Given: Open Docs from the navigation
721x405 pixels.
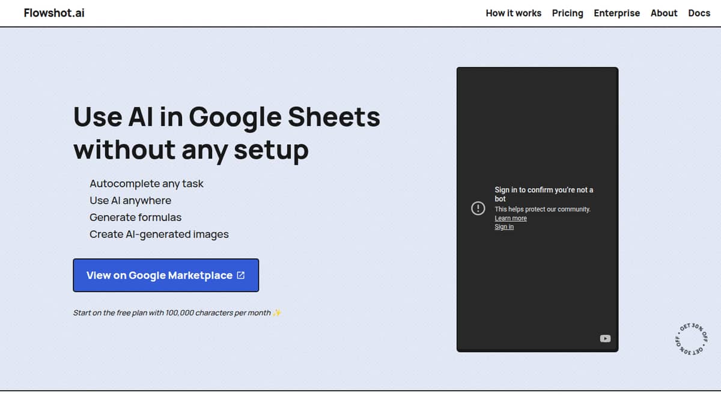Looking at the screenshot, I should coord(699,13).
